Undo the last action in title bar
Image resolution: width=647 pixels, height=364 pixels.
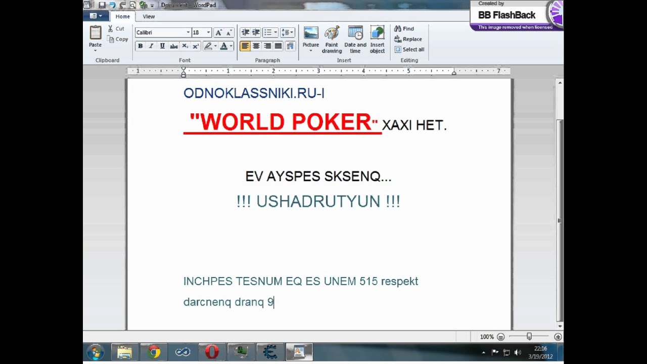(x=112, y=5)
